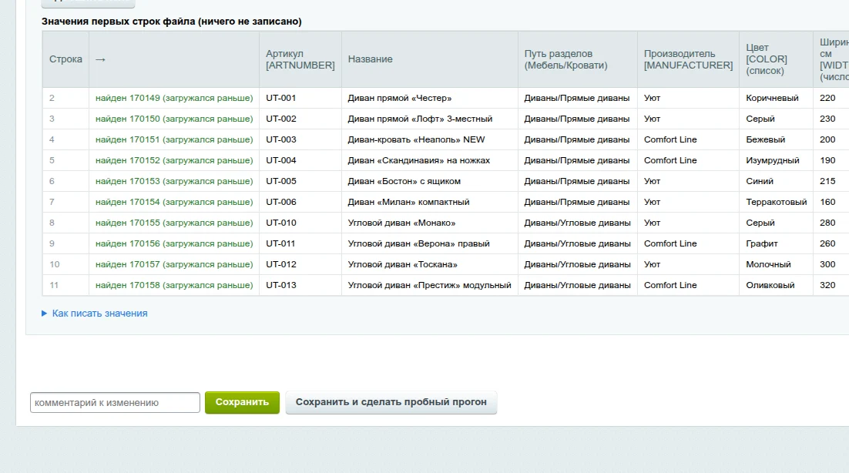Expand the 'Как писать значения' disclosure triangle
The width and height of the screenshot is (849, 473).
click(45, 314)
